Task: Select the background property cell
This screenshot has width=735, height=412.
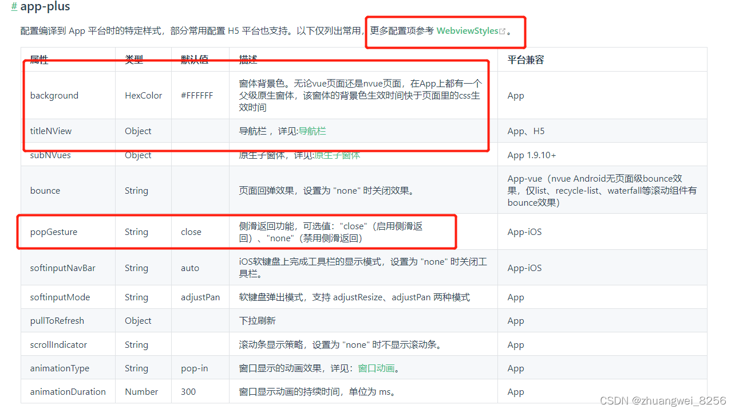Action: [54, 95]
